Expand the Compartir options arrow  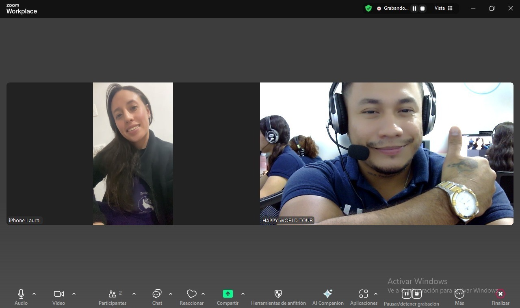pos(243,294)
